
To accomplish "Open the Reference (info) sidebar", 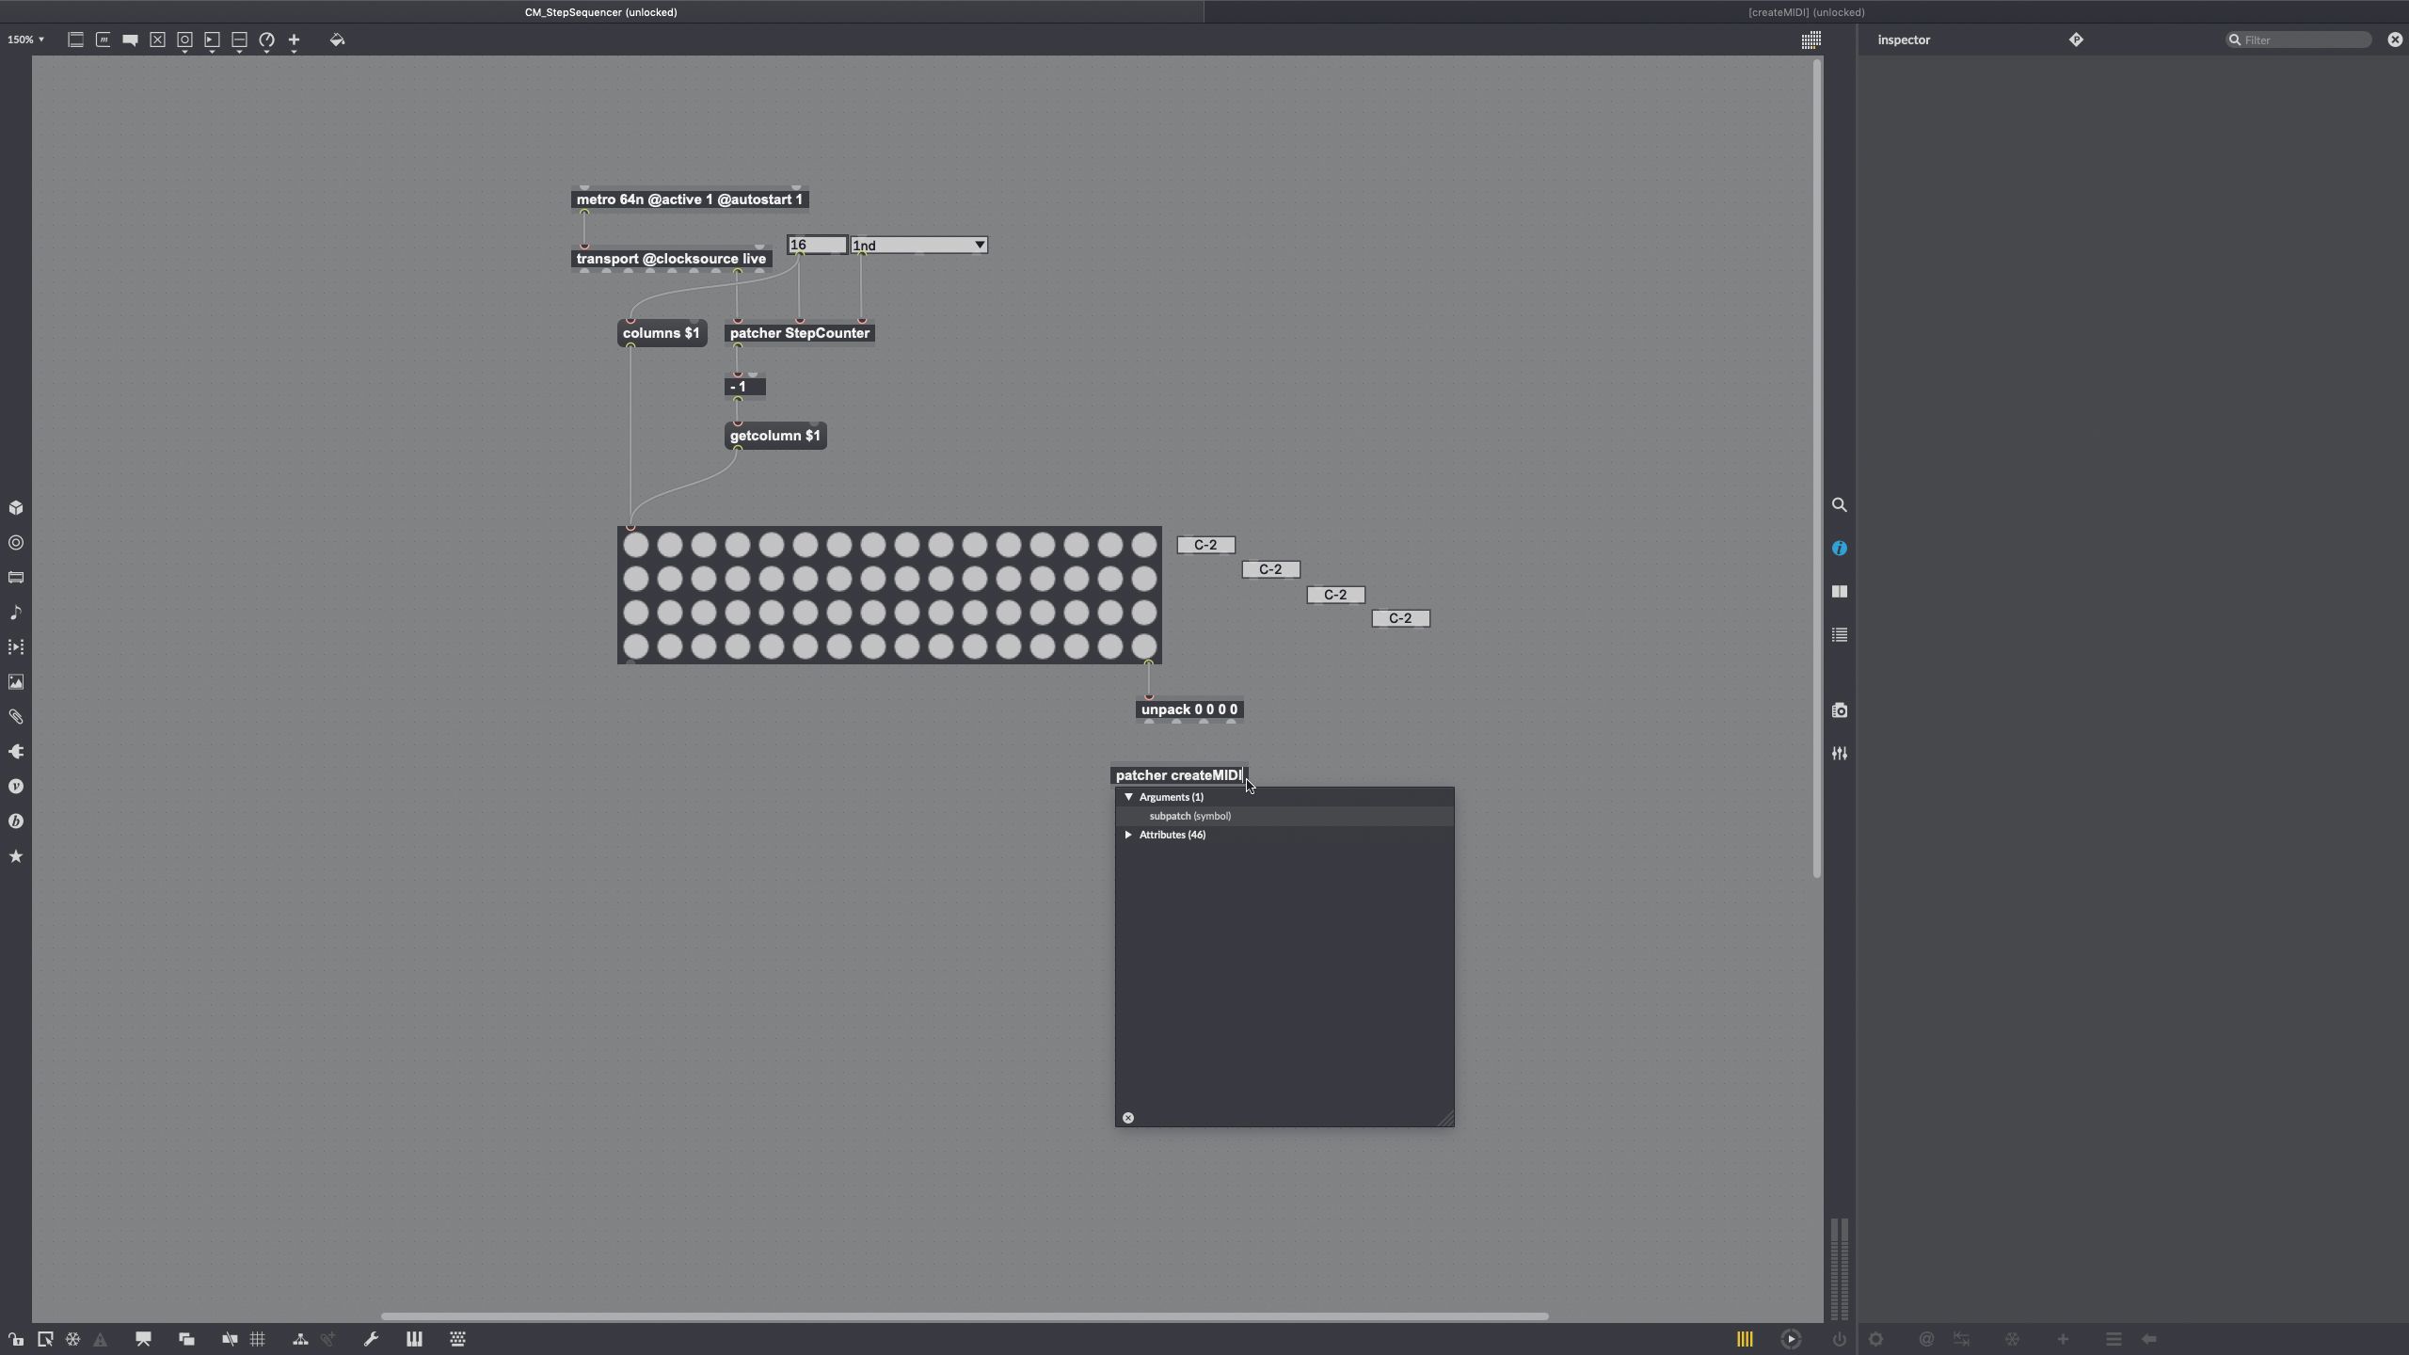I will coord(1840,549).
